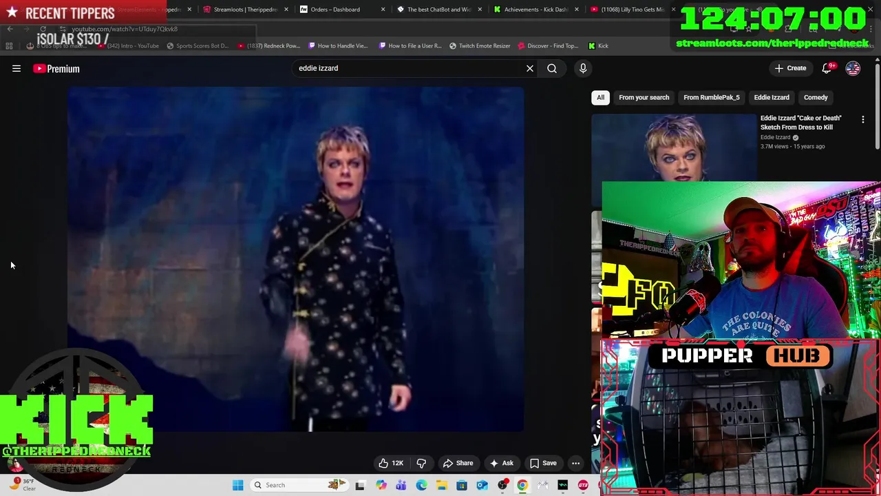Select the From RumblePak_5 chip
Viewport: 881px width, 496px height.
pyautogui.click(x=711, y=97)
